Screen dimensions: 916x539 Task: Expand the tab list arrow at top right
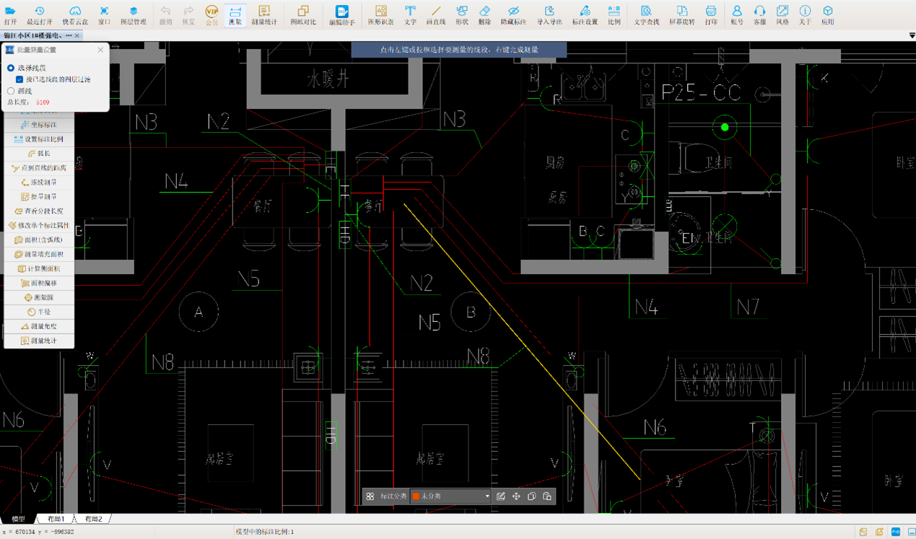point(912,35)
